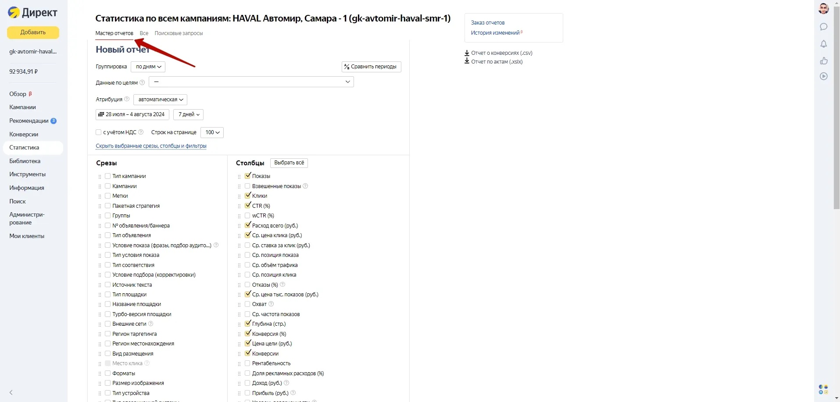Open Кампании in the left menu
Screen dimensions: 840x402
pos(22,107)
